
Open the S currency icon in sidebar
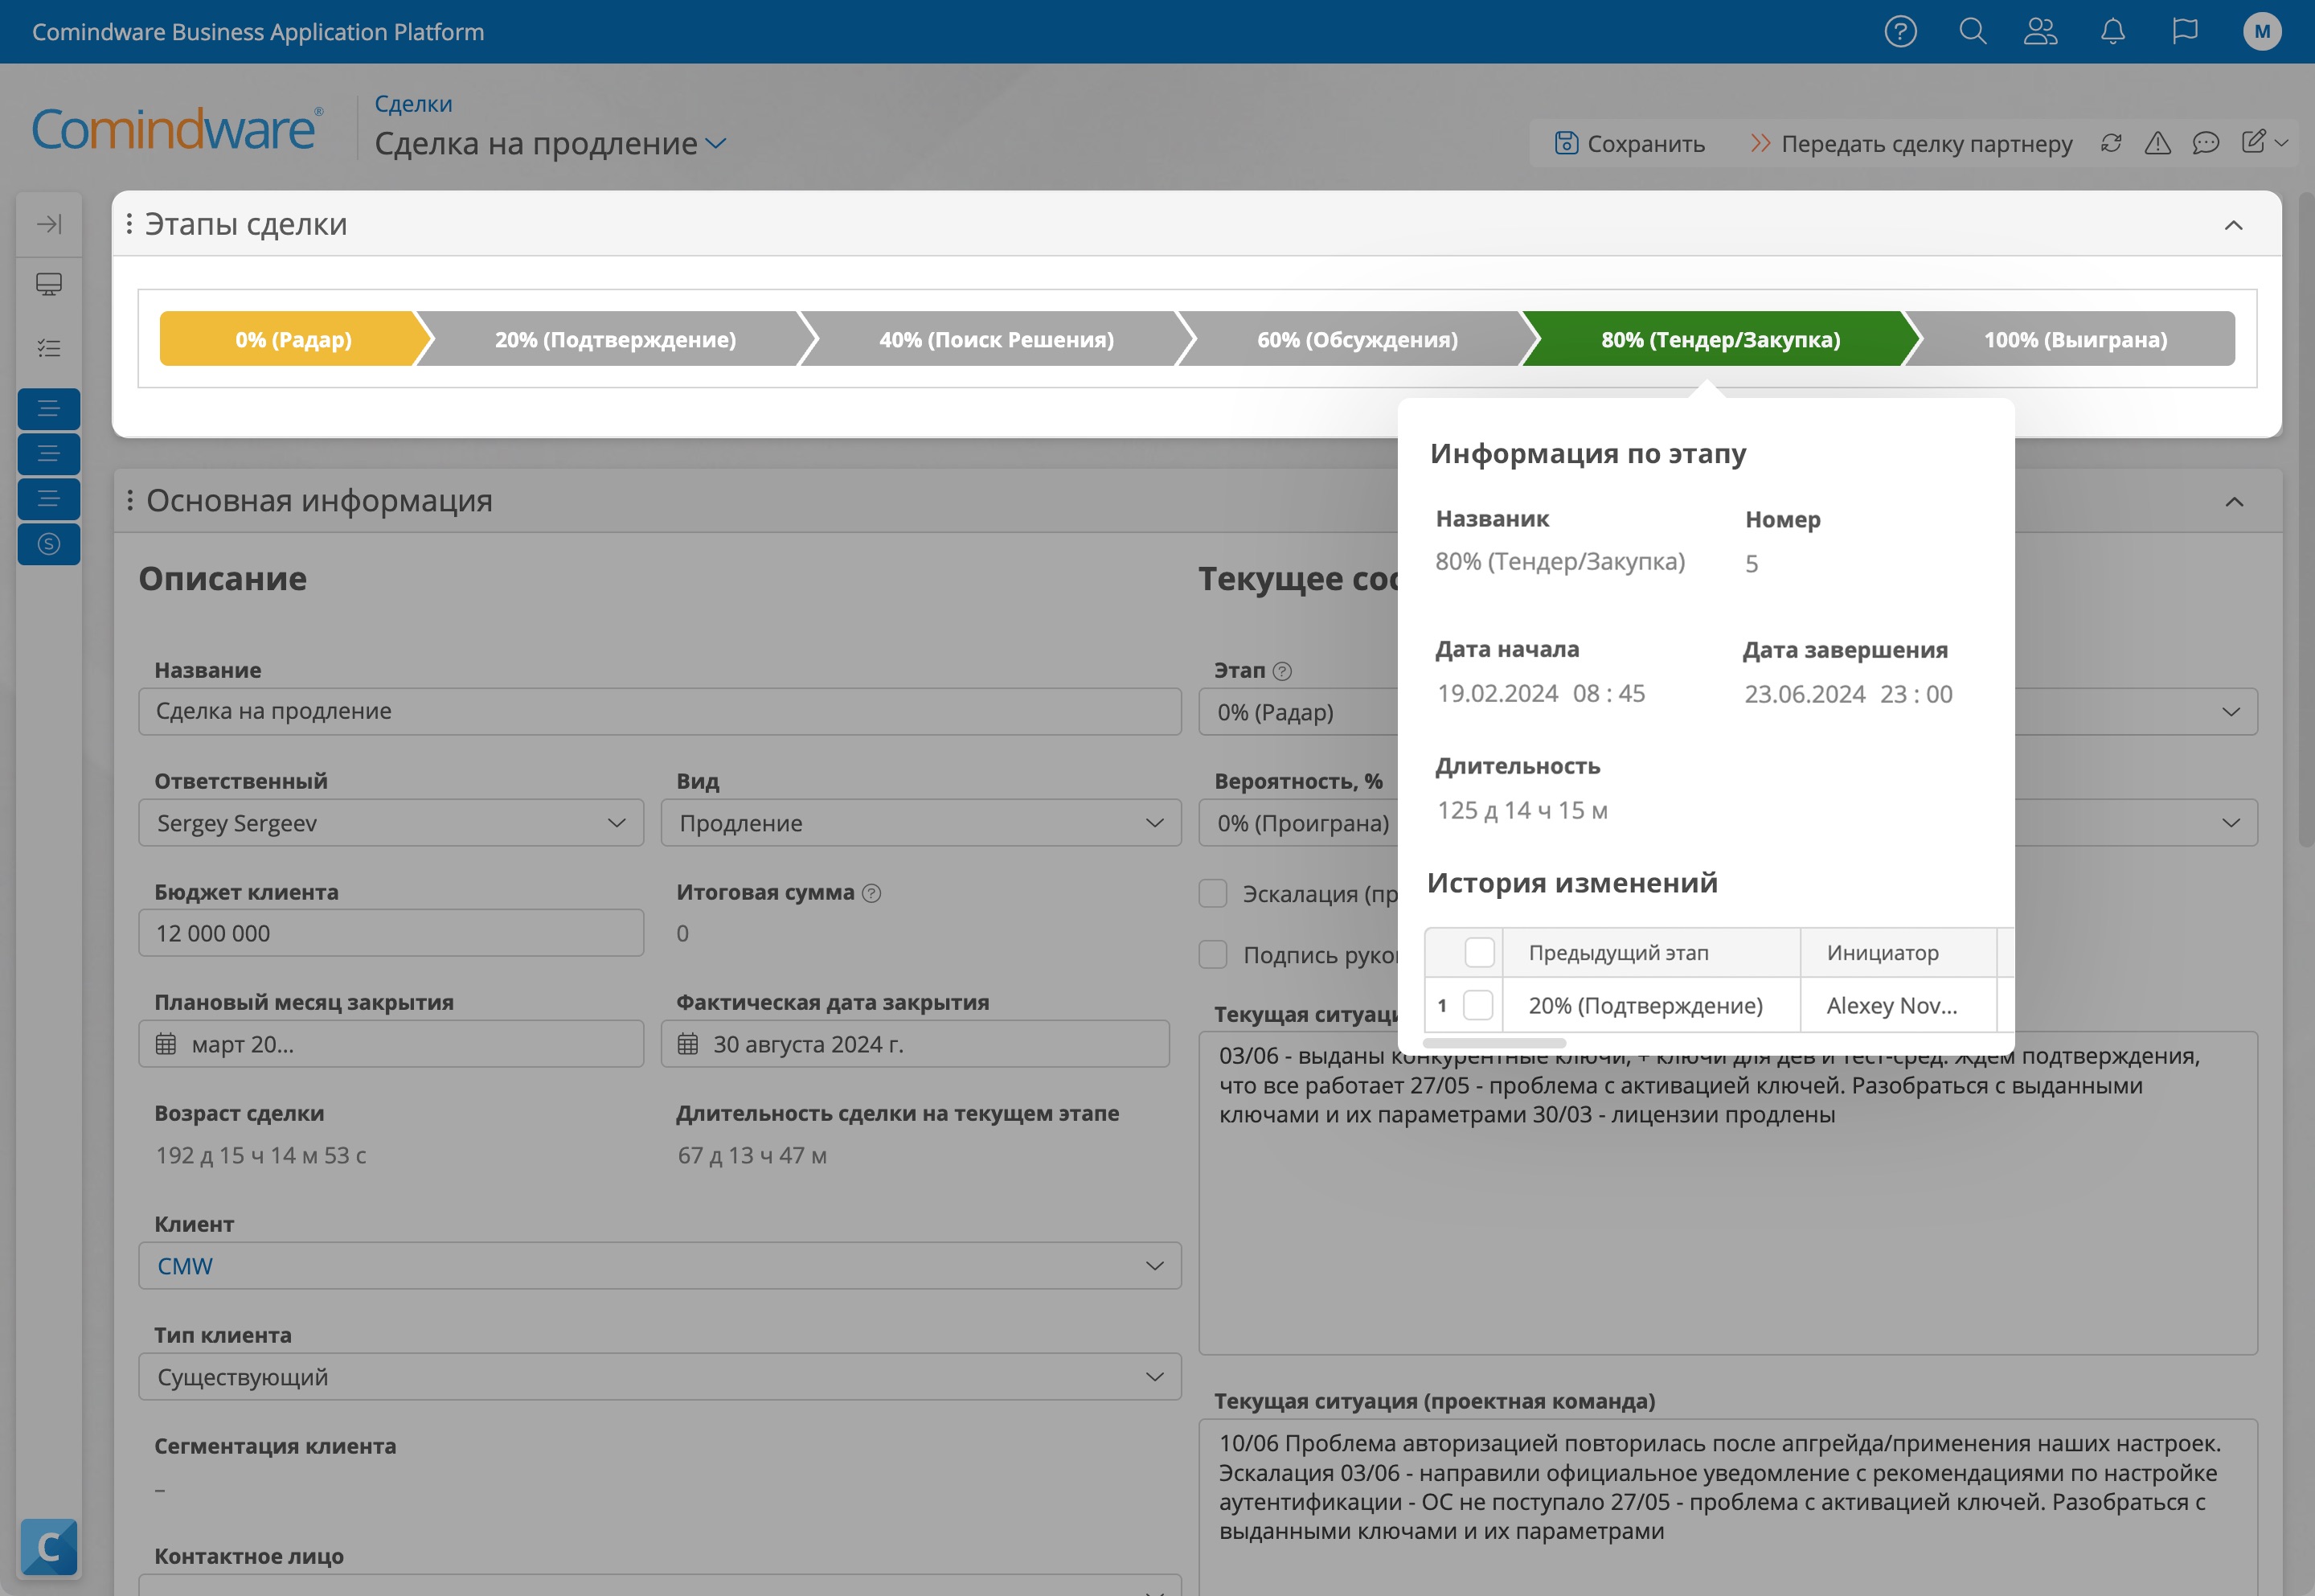click(x=49, y=544)
